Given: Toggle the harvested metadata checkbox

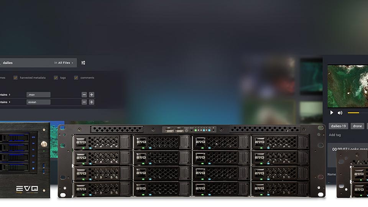Looking at the screenshot, I should 15,77.
